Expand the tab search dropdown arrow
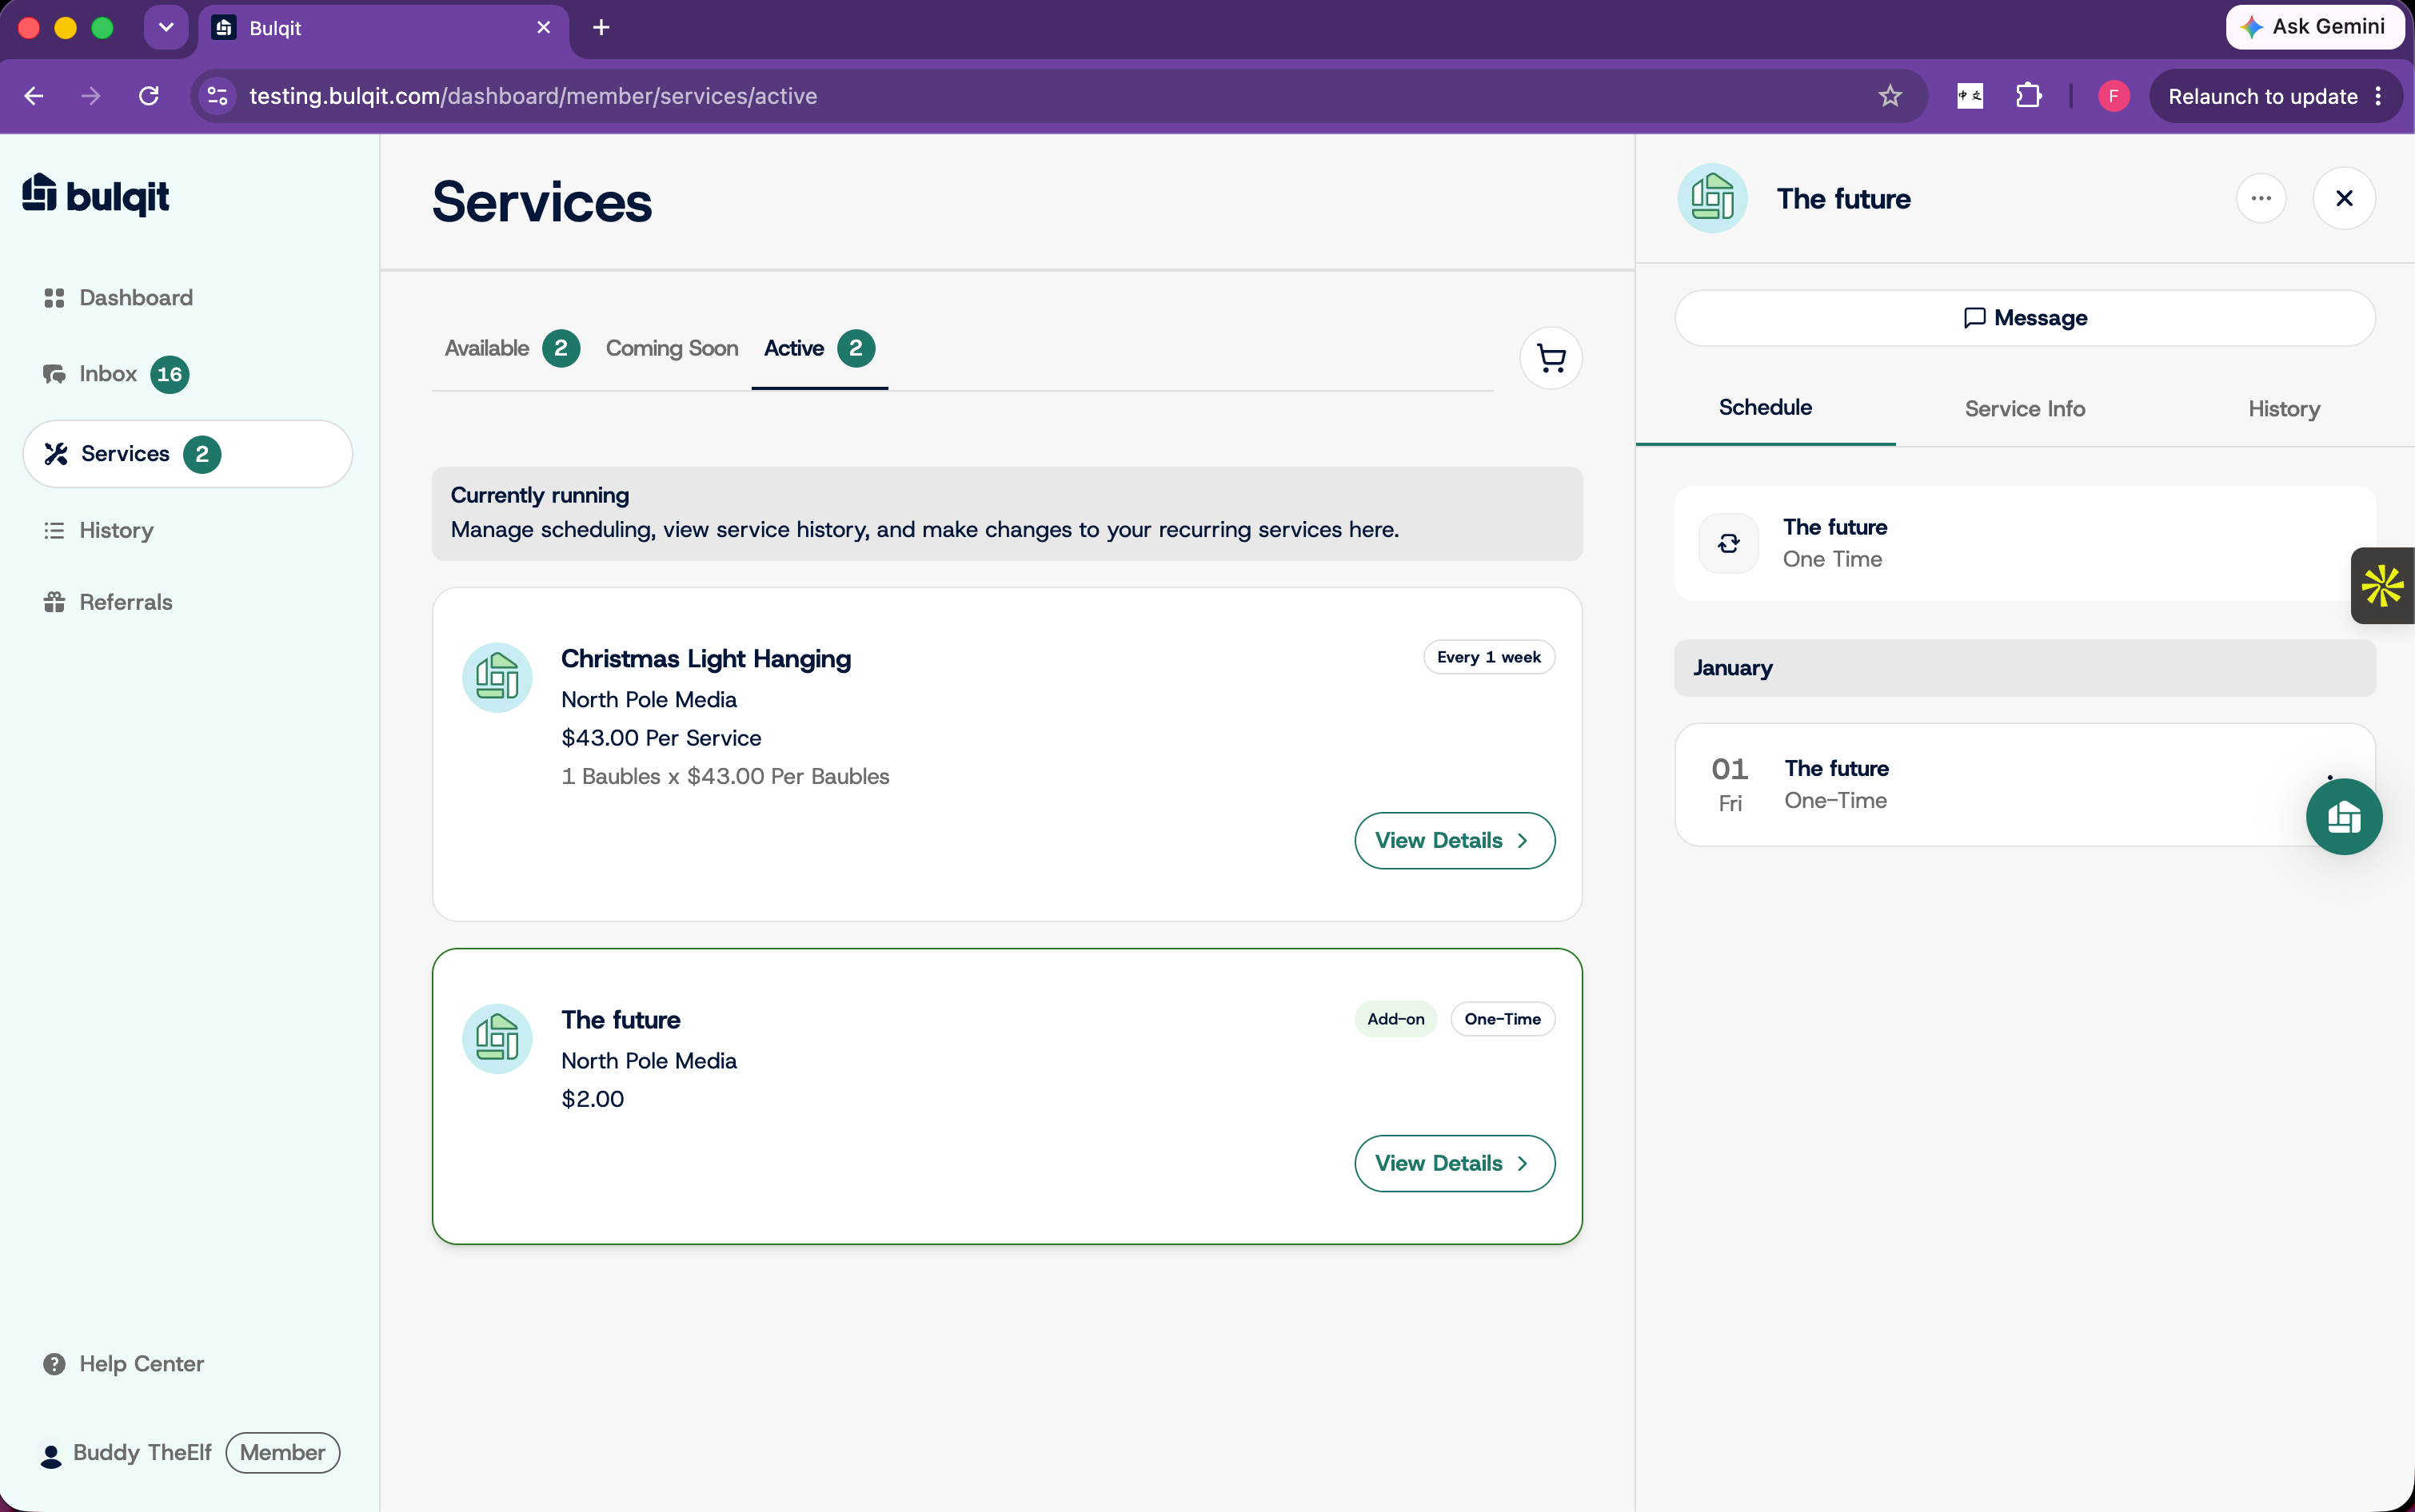The image size is (2415, 1512). [166, 27]
